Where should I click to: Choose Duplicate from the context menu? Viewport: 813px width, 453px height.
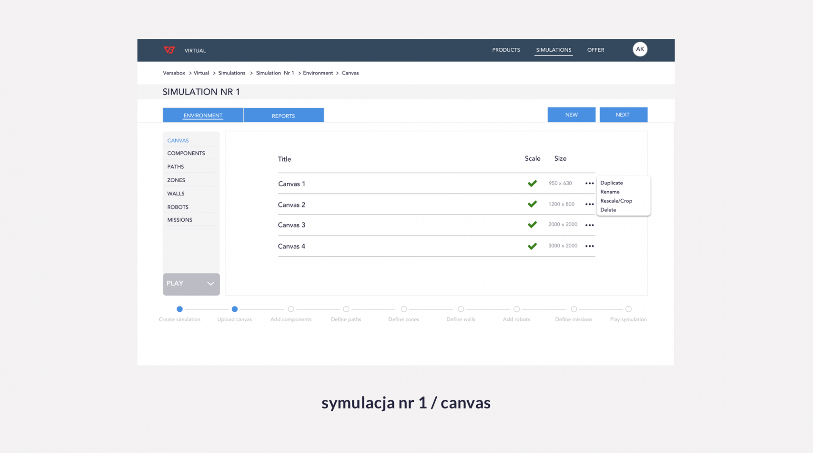point(611,183)
